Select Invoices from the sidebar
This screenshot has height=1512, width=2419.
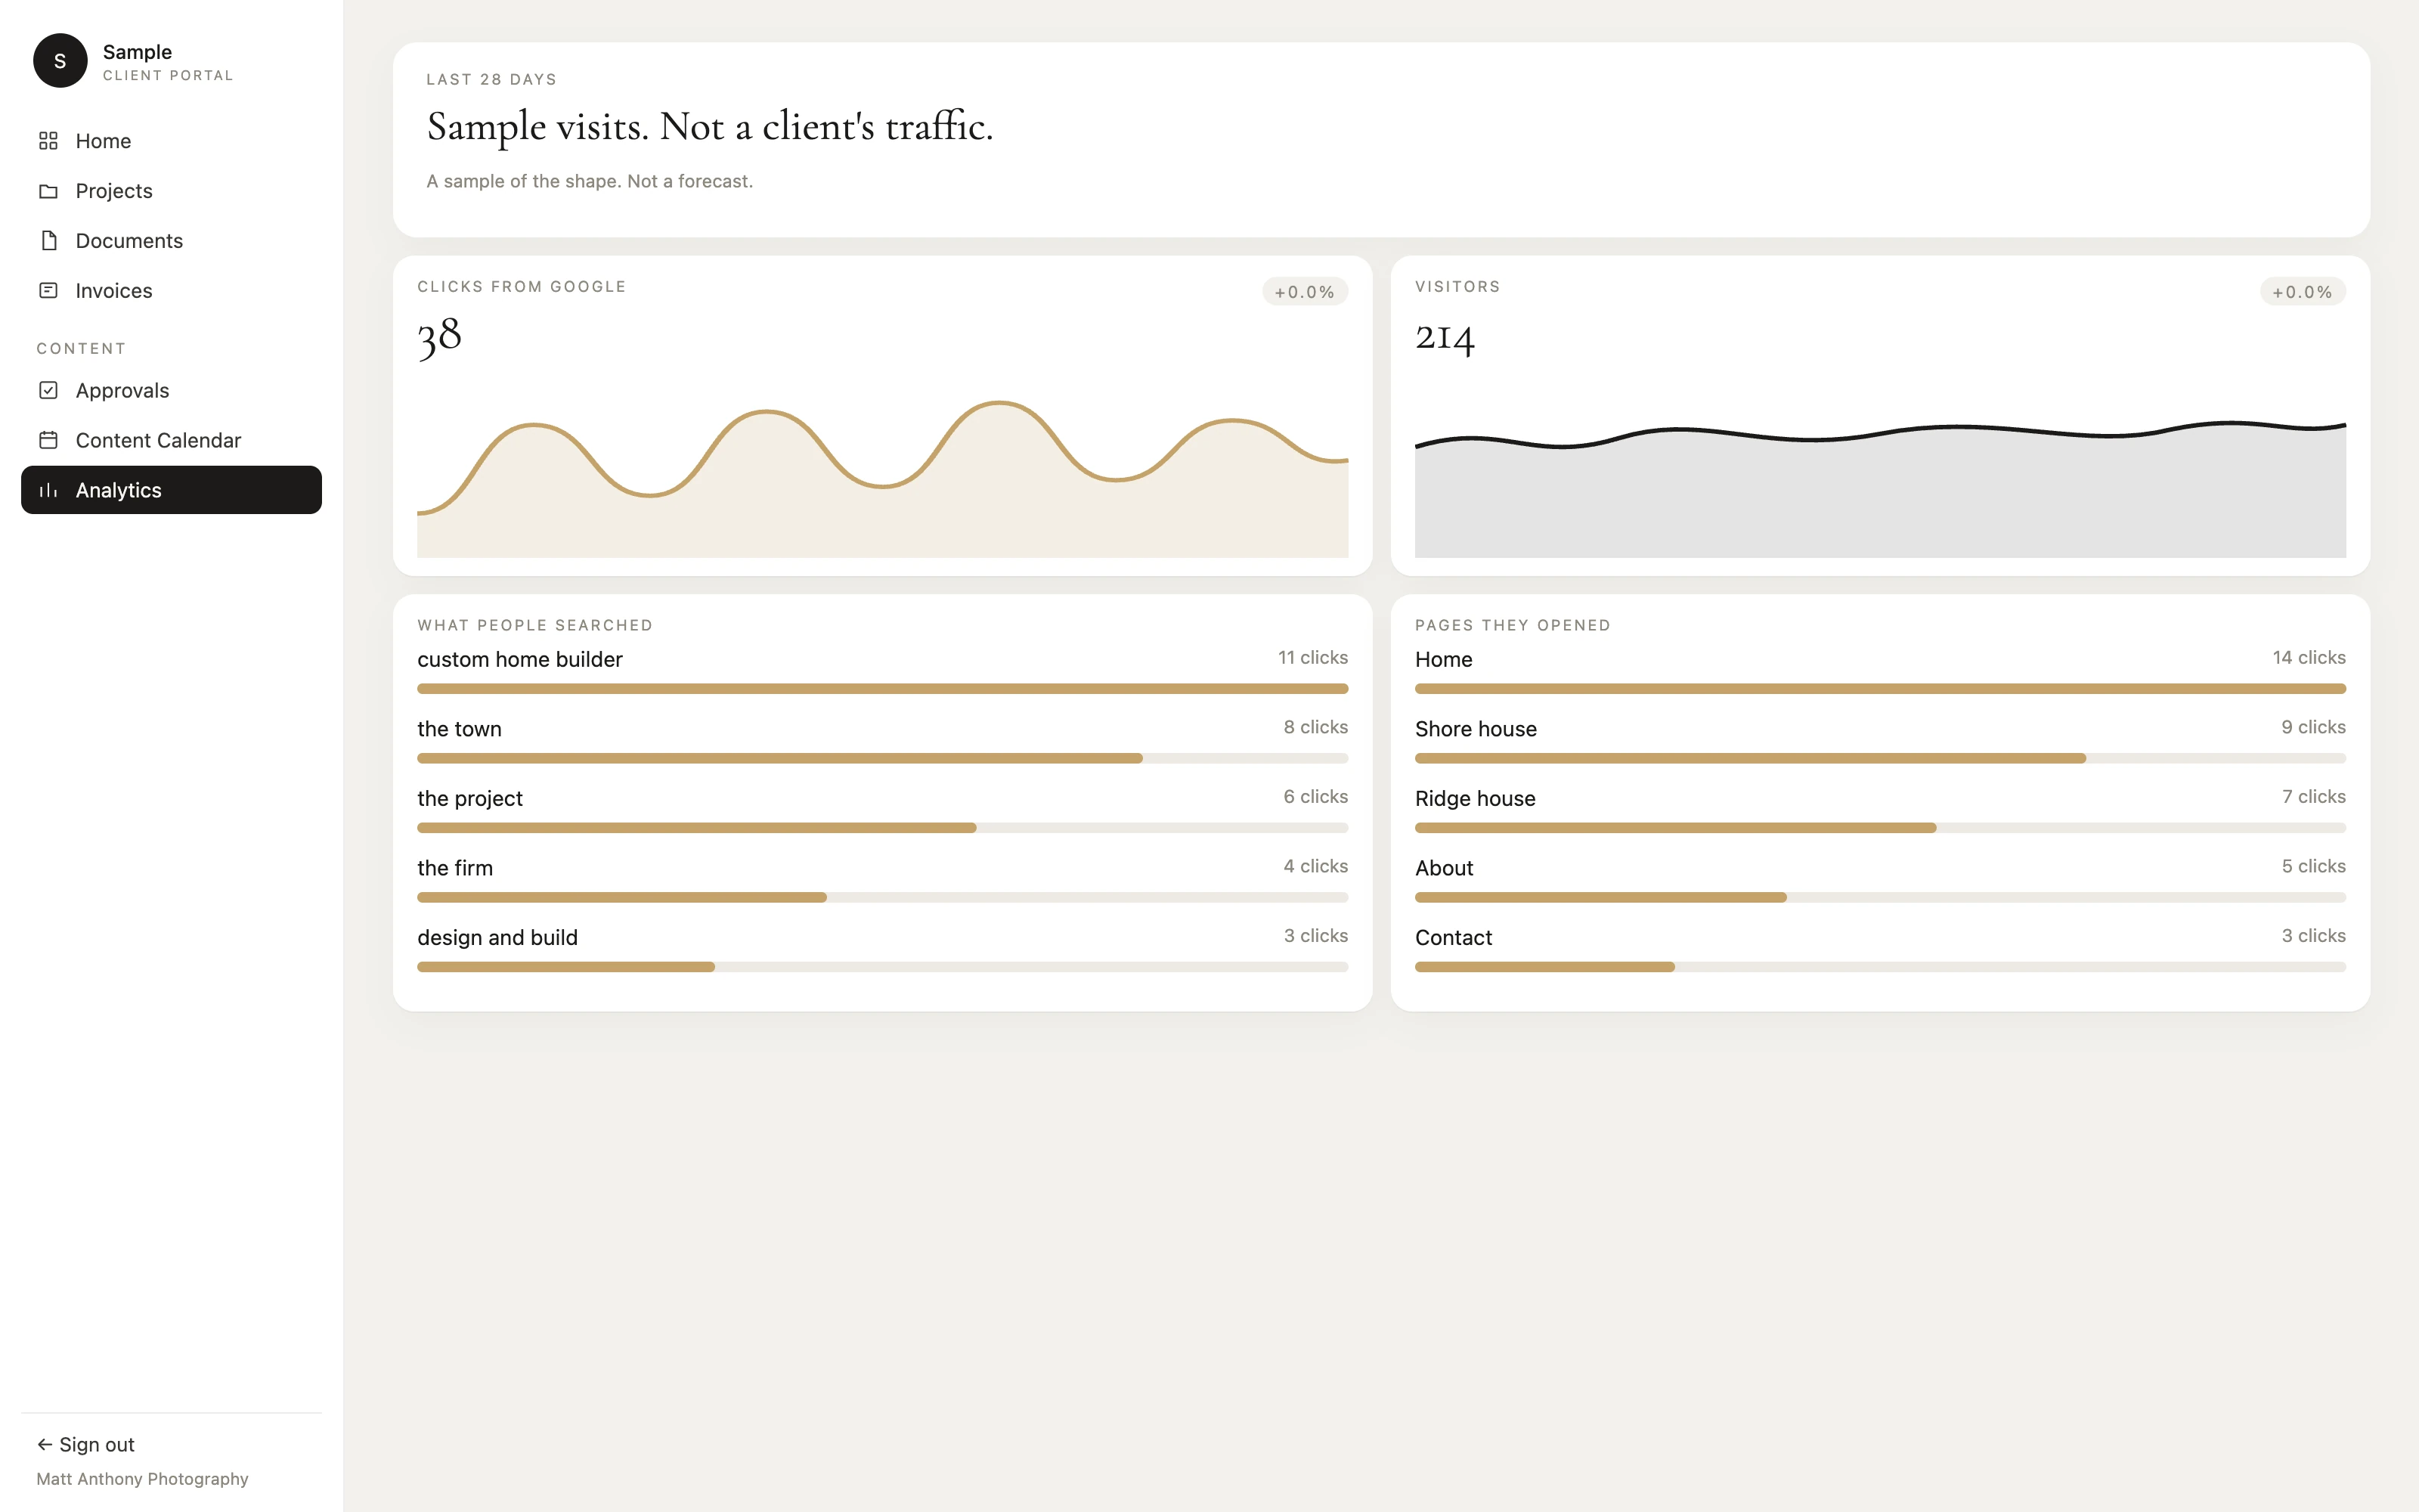[171, 291]
